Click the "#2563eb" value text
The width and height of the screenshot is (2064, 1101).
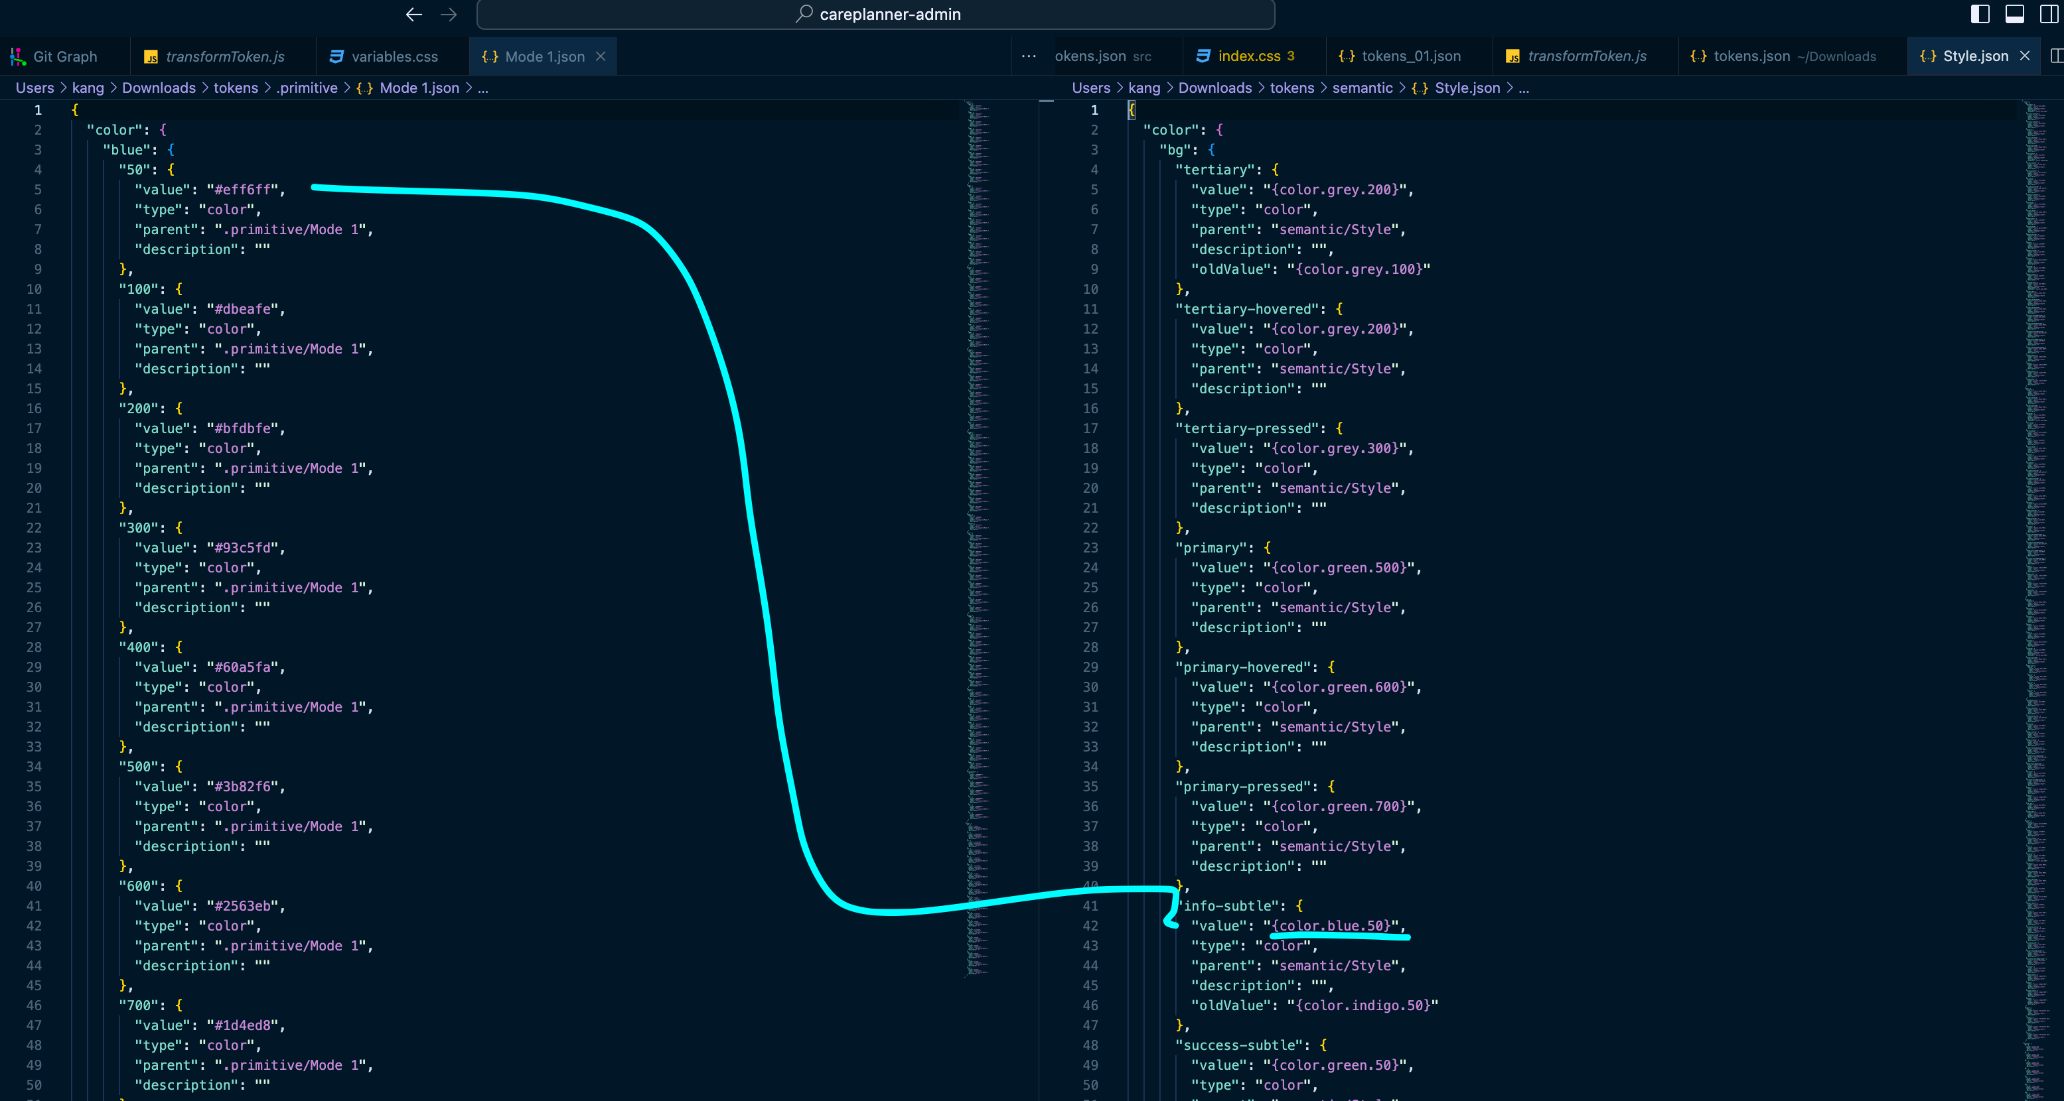pos(243,905)
